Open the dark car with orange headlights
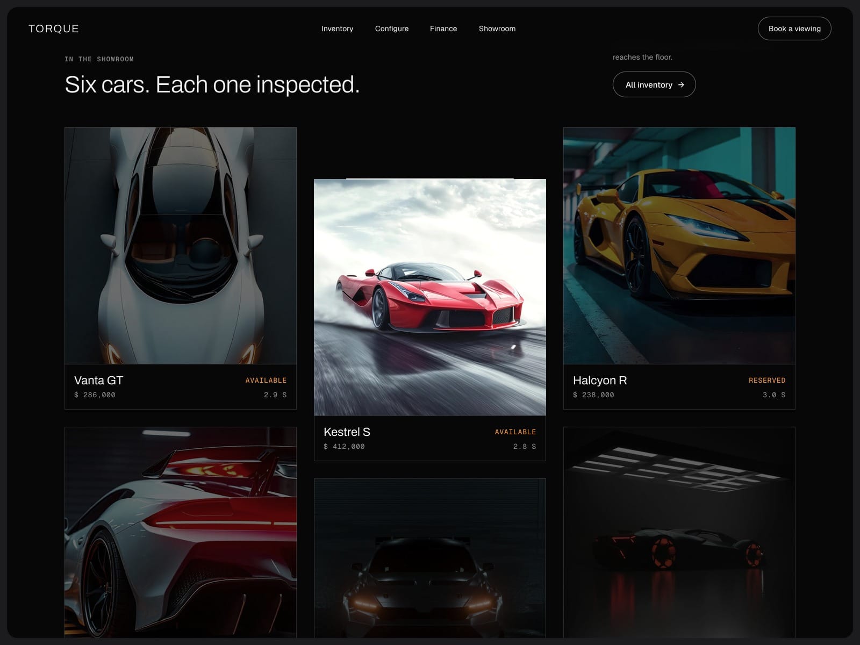 coord(430,558)
